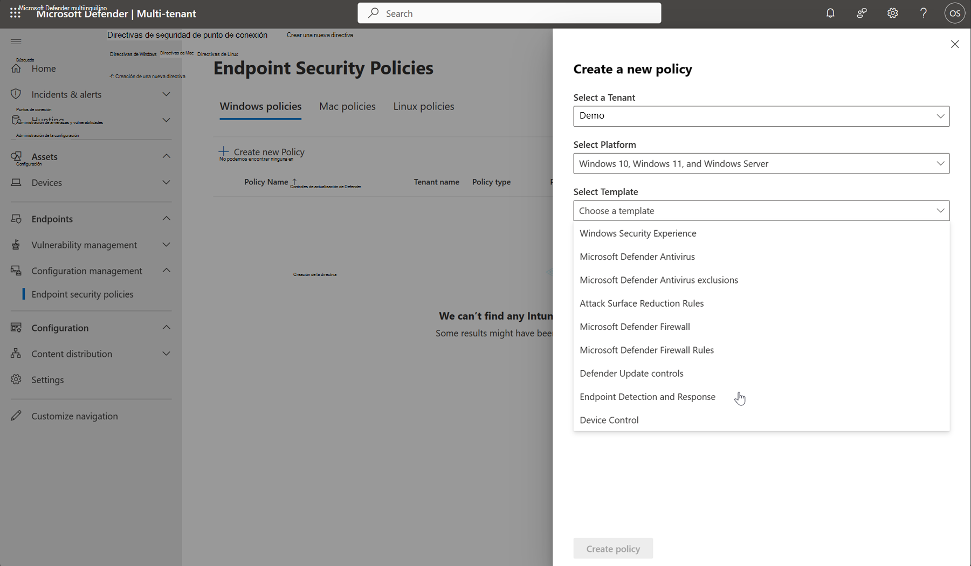Click the feedback community icon in header
This screenshot has height=566, width=971.
pos(862,13)
